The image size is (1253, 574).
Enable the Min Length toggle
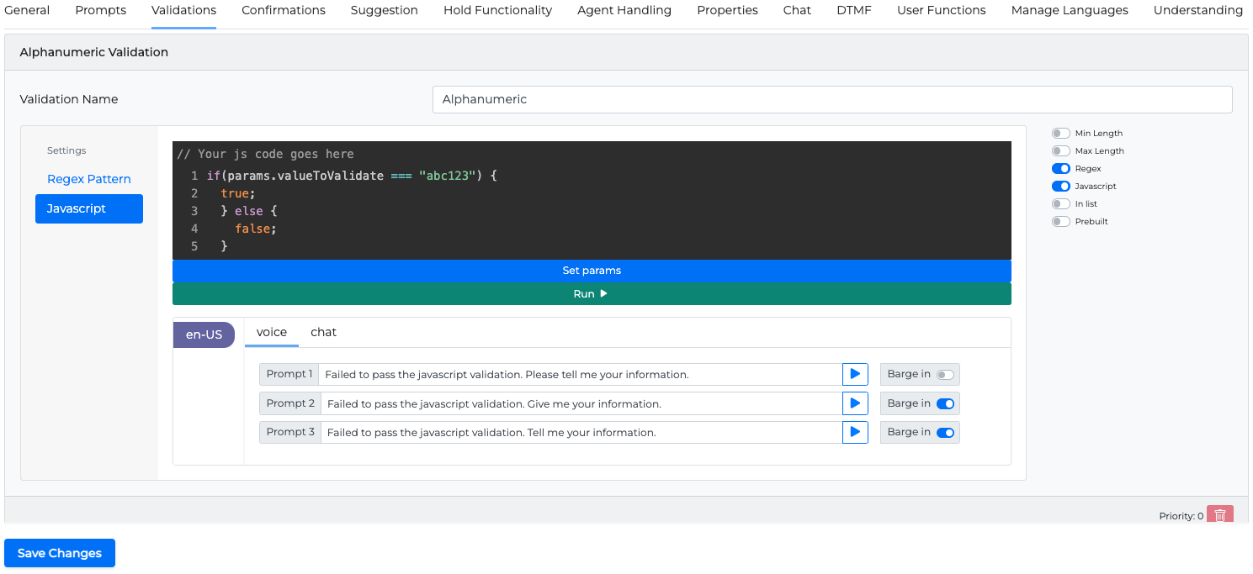[1060, 134]
